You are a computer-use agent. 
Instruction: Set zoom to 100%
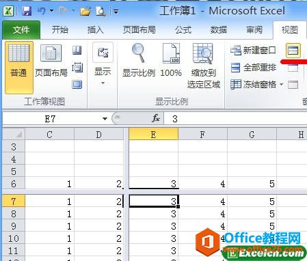171,60
